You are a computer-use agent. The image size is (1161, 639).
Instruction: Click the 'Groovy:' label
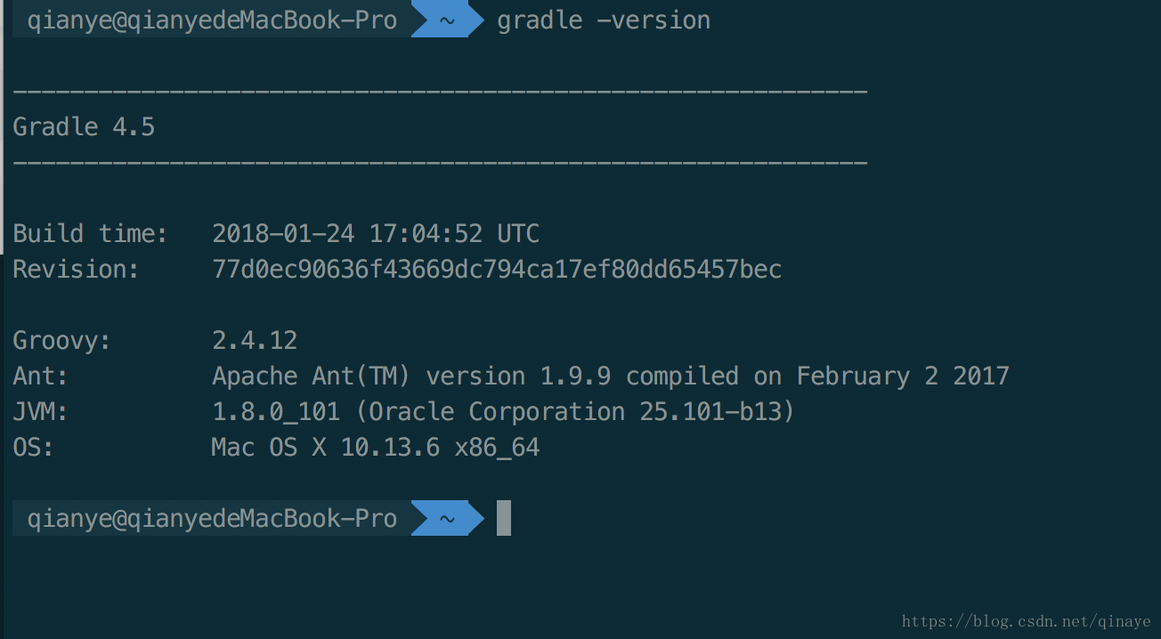coord(62,341)
